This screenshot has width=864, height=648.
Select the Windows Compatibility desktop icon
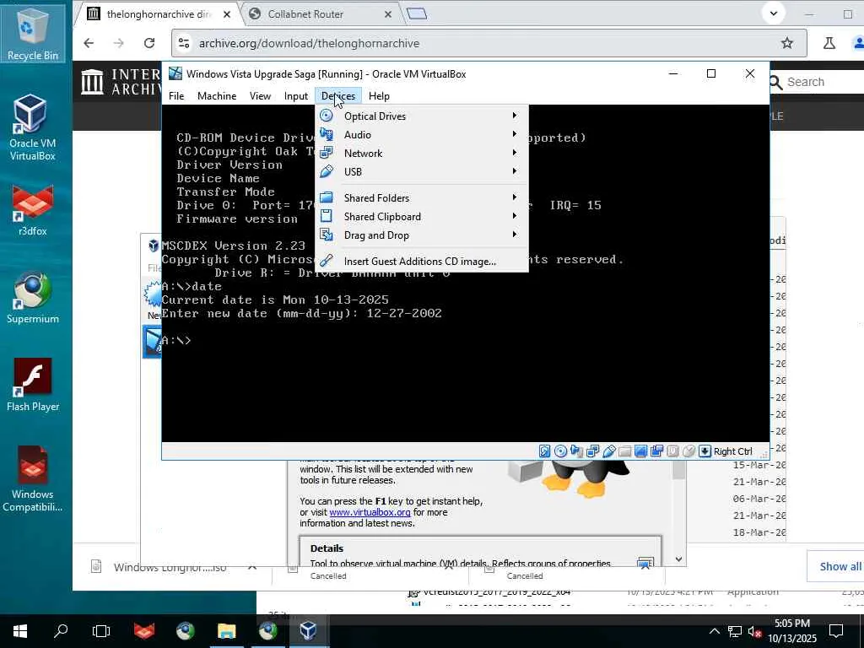click(x=33, y=478)
